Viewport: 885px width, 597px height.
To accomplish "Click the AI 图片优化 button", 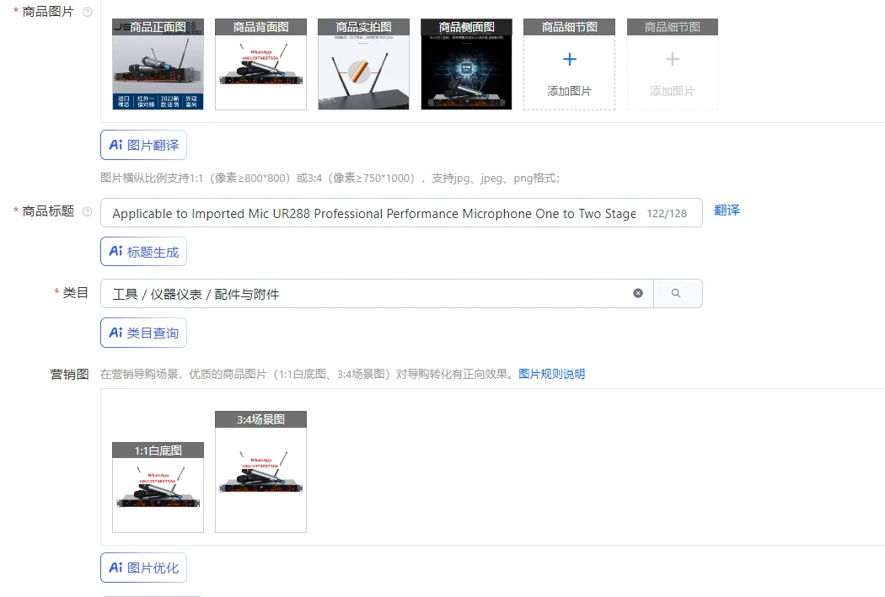I will click(143, 568).
